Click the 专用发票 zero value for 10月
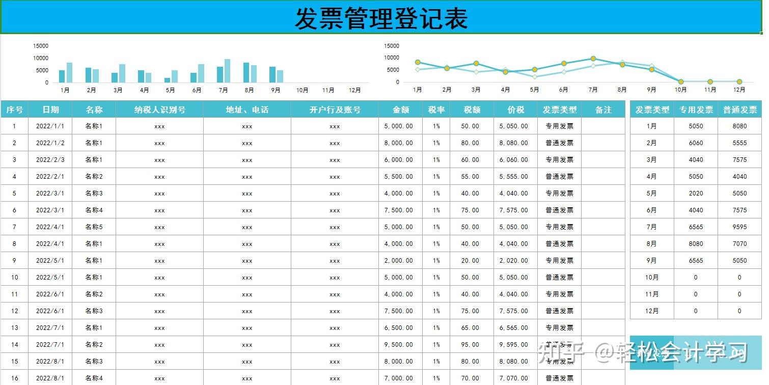The width and height of the screenshot is (769, 385). coord(696,278)
